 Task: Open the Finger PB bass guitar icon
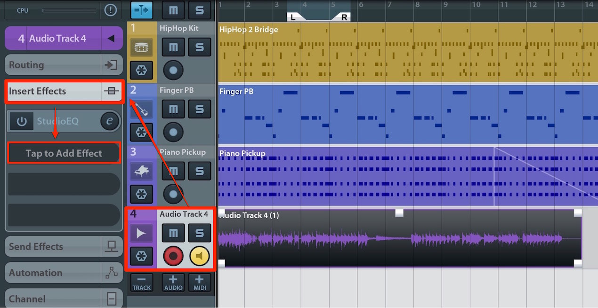(x=141, y=109)
